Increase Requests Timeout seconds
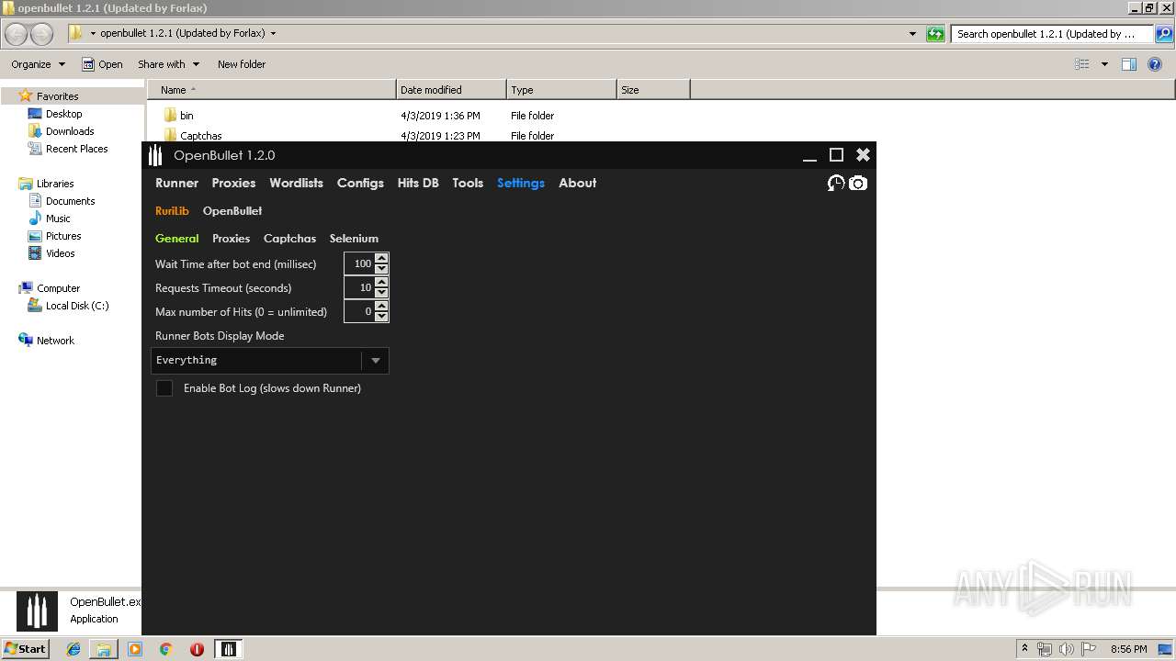Image resolution: width=1176 pixels, height=661 pixels. (x=381, y=282)
